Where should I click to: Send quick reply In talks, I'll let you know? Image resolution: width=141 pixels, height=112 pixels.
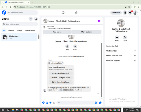pyautogui.click(x=61, y=78)
